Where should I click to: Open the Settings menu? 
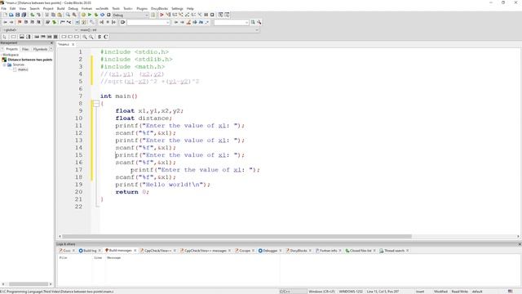(x=177, y=8)
